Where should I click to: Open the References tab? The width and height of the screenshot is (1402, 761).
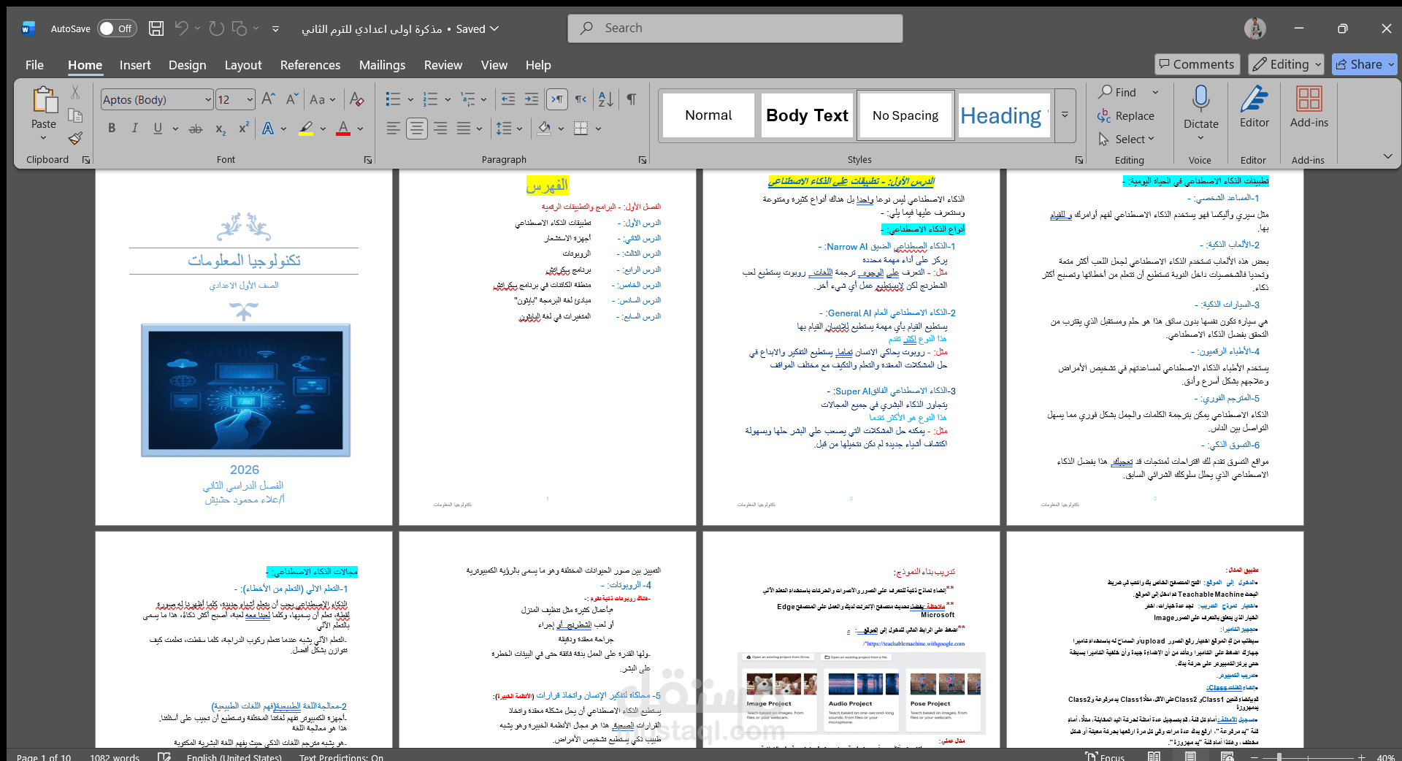coord(310,65)
